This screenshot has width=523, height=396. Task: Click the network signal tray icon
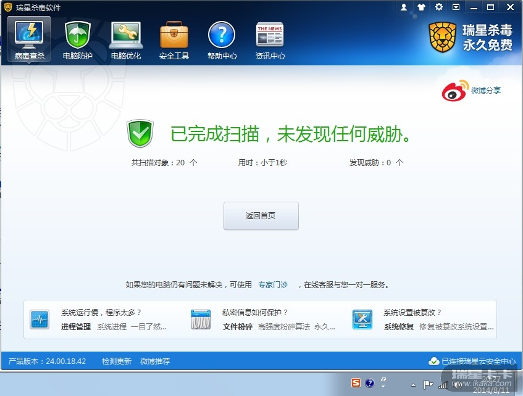443,386
